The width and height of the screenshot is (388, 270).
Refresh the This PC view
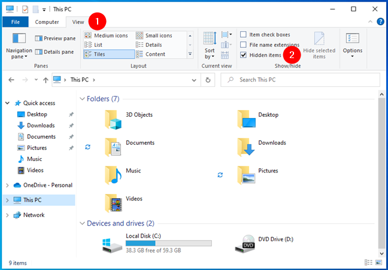(x=208, y=80)
